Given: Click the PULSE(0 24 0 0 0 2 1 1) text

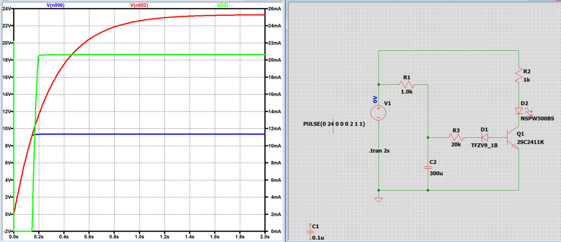Looking at the screenshot, I should (334, 124).
